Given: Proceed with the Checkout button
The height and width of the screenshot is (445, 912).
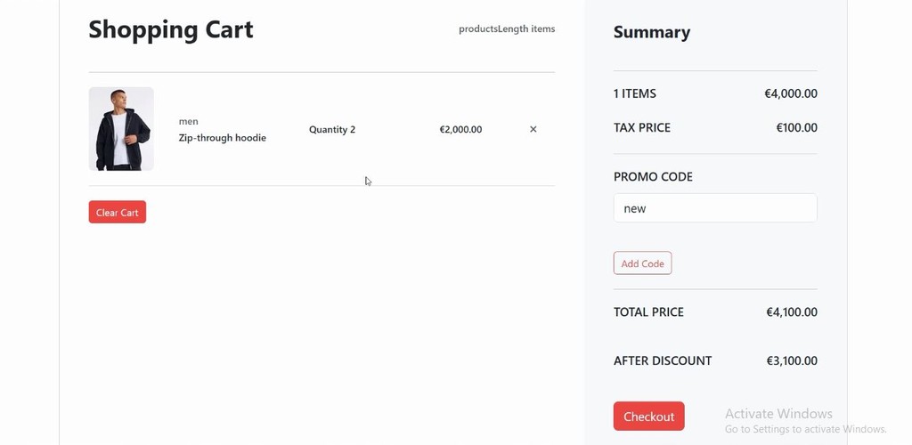Looking at the screenshot, I should coord(648,417).
